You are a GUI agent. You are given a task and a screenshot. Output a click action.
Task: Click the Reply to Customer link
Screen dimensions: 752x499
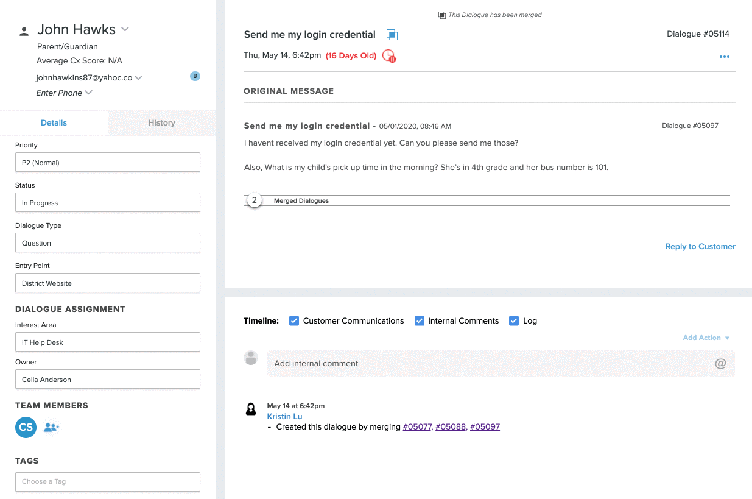(700, 247)
